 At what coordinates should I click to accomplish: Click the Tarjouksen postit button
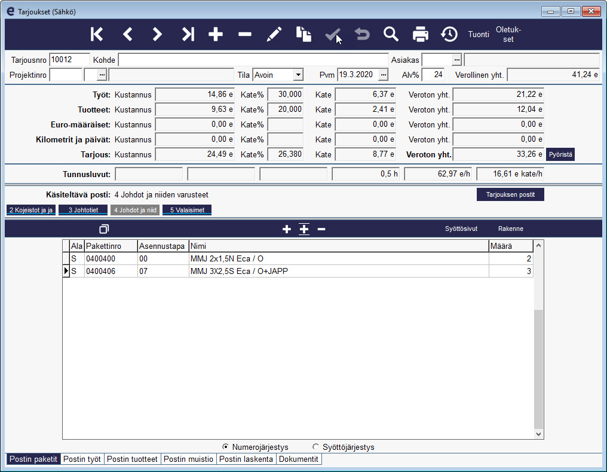point(510,194)
